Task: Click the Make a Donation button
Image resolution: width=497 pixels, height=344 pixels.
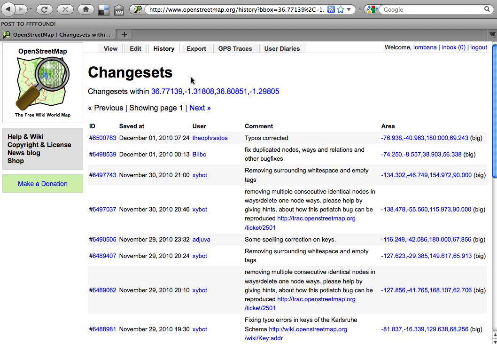Action: pos(42,184)
